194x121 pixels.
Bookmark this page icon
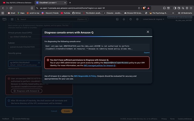tap(32, 8)
